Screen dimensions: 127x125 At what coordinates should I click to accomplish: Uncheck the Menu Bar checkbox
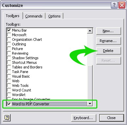(x=9, y=30)
